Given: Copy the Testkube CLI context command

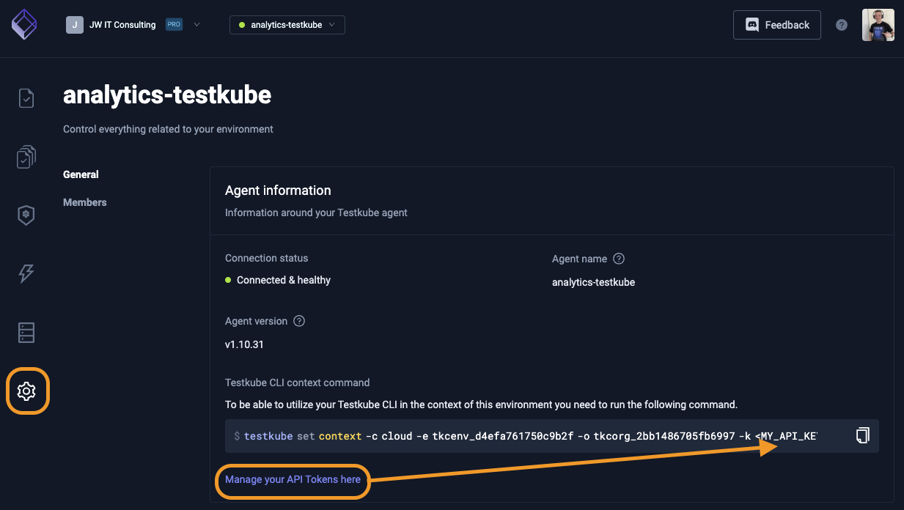Looking at the screenshot, I should pos(863,435).
